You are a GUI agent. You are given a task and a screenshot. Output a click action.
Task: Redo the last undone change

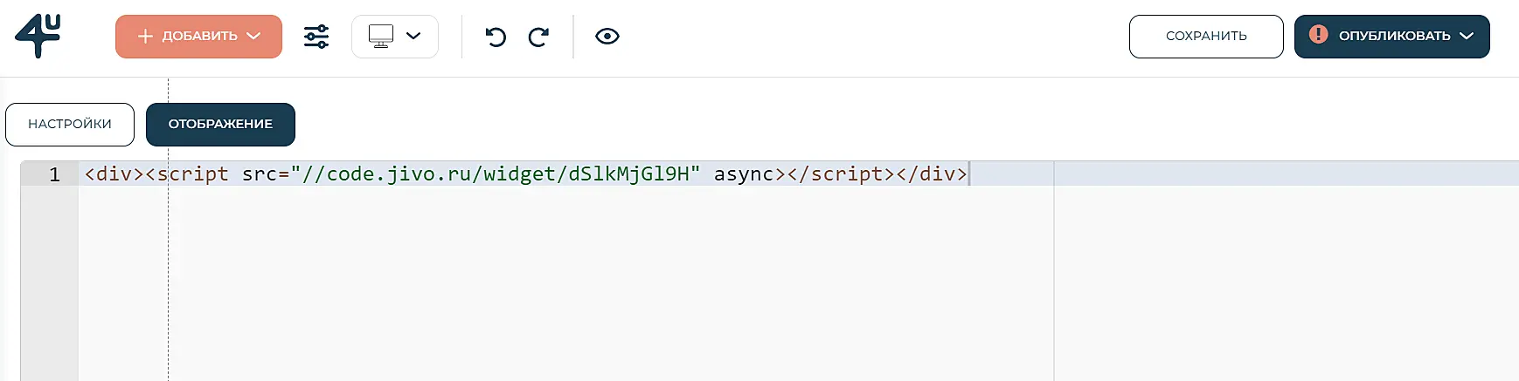click(538, 37)
